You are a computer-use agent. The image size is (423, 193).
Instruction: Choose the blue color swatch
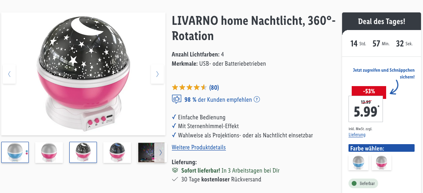point(359,163)
